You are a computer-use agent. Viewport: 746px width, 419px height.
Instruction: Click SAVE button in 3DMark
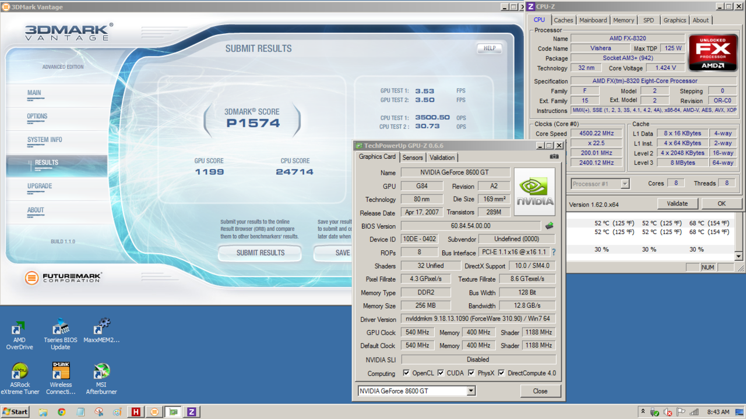click(x=334, y=253)
